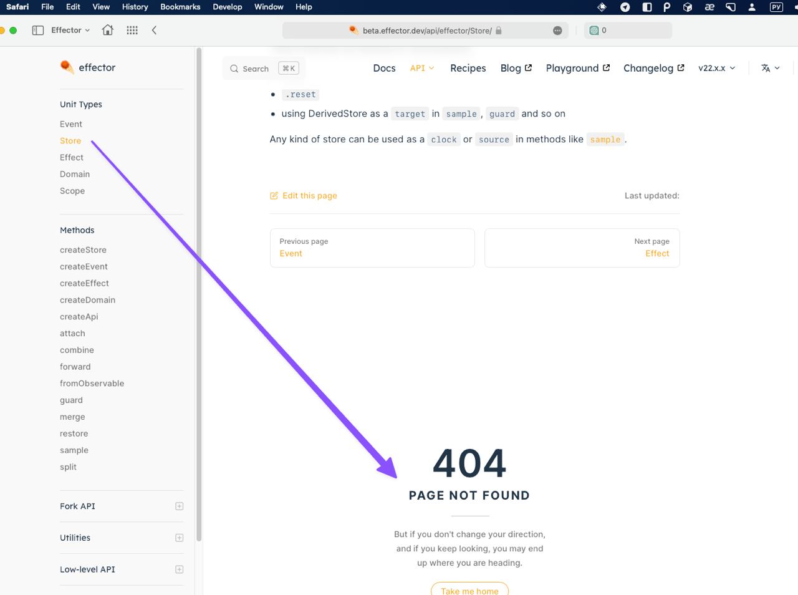Select Docs in the site navigation
Image resolution: width=798 pixels, height=595 pixels.
coord(384,68)
